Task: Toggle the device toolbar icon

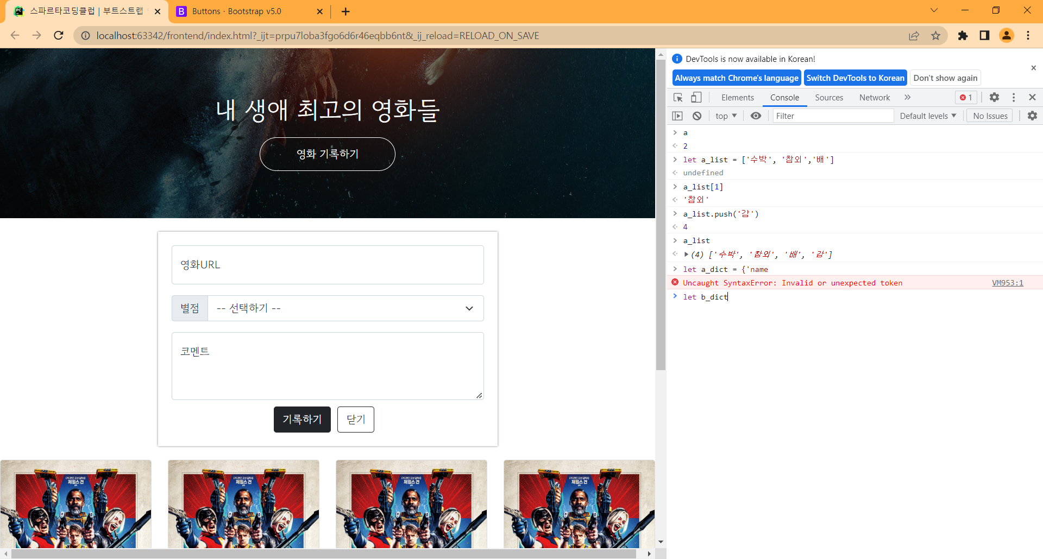Action: click(696, 98)
